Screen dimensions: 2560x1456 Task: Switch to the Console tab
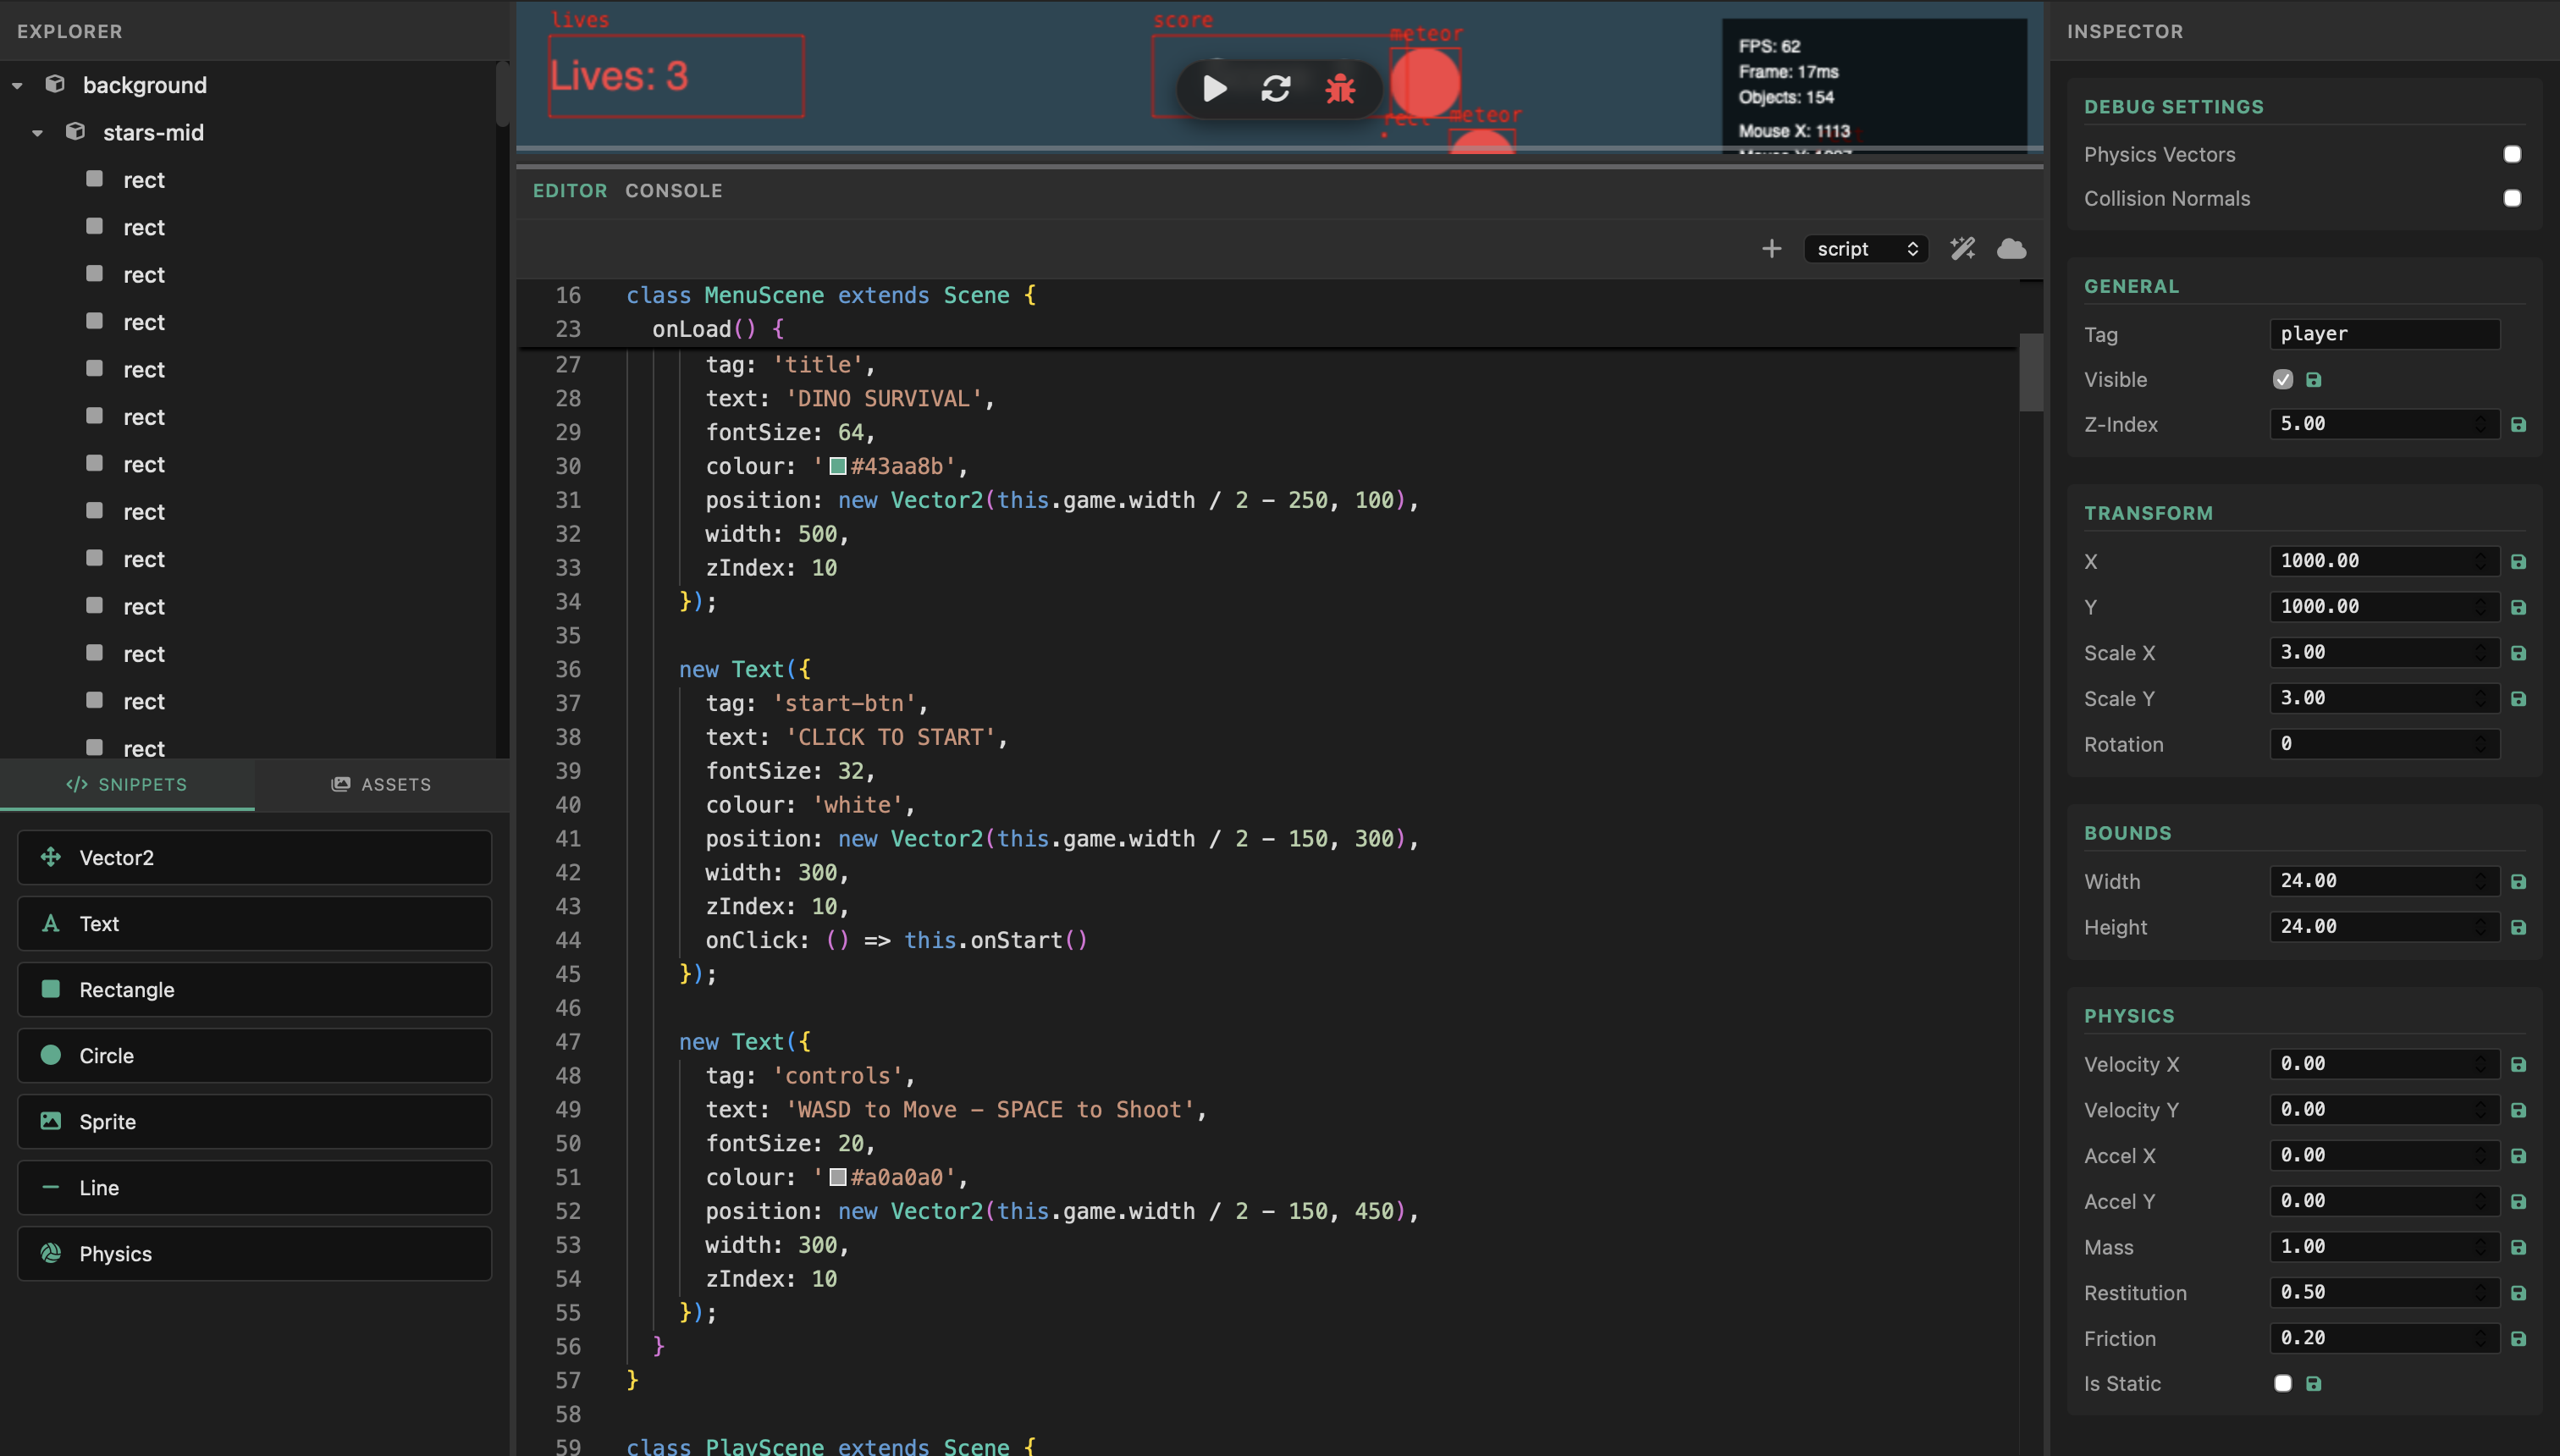pyautogui.click(x=673, y=190)
